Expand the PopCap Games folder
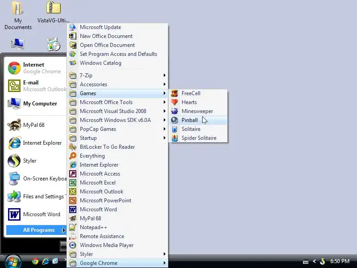 click(118, 129)
